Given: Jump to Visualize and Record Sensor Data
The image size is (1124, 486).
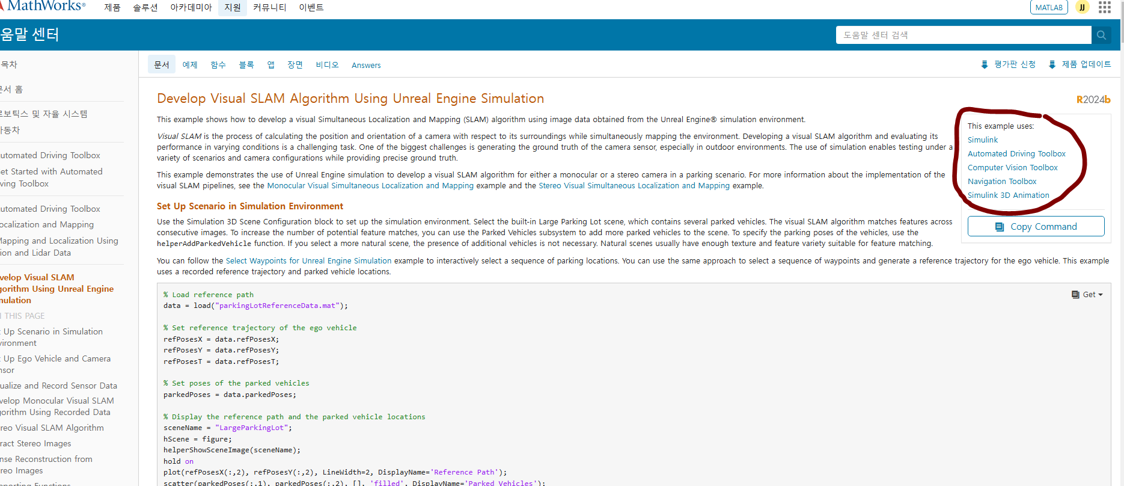Looking at the screenshot, I should coord(58,386).
